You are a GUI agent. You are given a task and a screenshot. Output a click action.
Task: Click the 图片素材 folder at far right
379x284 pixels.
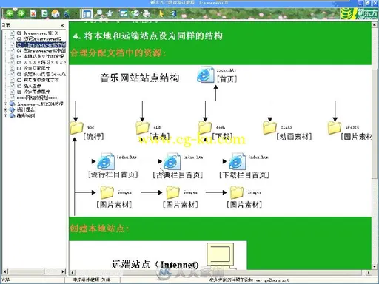coord(335,128)
